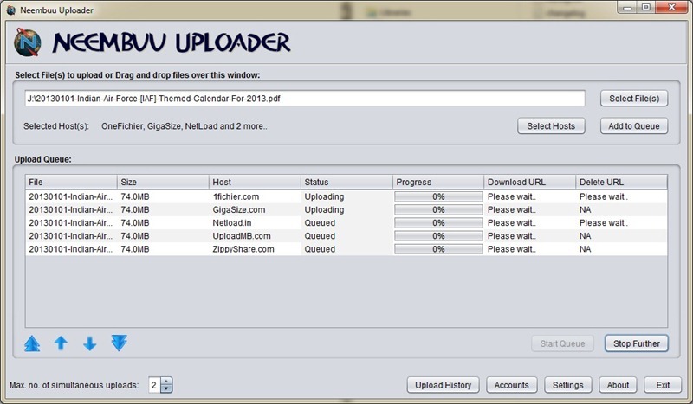
Task: Click the 1fichier.com progress bar
Action: tap(438, 196)
